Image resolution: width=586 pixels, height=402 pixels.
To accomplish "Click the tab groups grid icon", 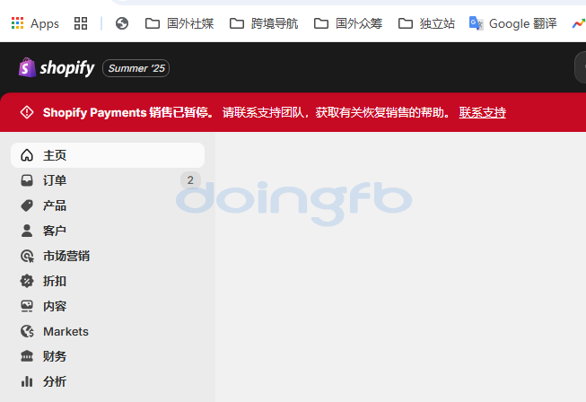I will tap(81, 23).
